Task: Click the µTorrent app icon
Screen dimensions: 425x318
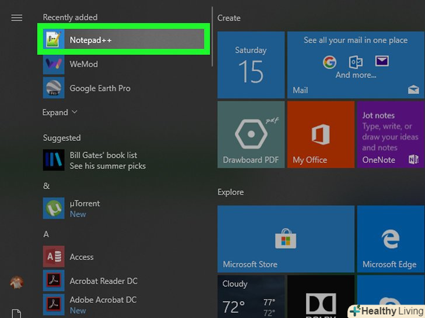Action: coord(54,209)
